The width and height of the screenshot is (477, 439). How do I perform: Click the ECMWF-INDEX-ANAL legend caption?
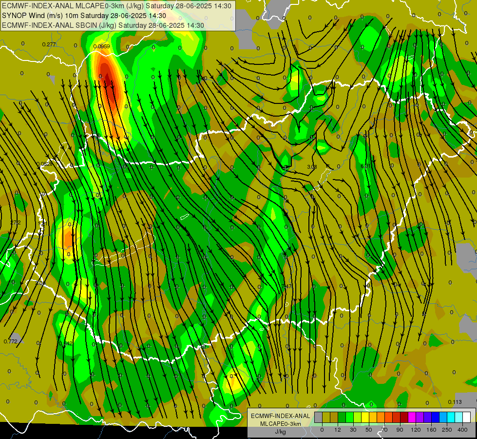coord(280,416)
